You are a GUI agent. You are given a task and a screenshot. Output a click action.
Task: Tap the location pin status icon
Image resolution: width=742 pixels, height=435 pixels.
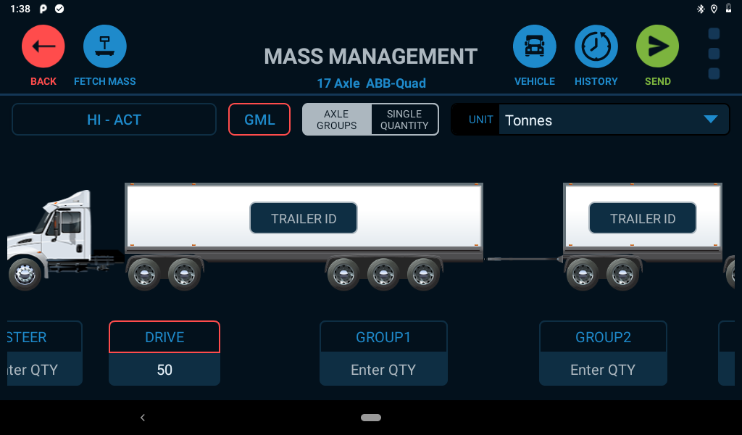coord(714,9)
